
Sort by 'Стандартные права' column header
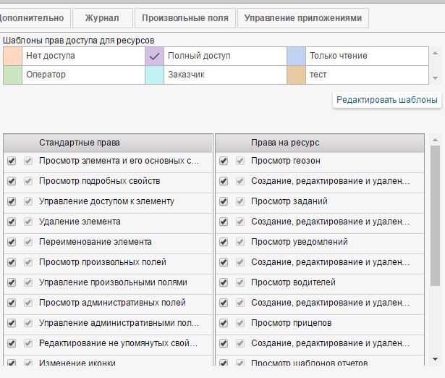tap(80, 143)
